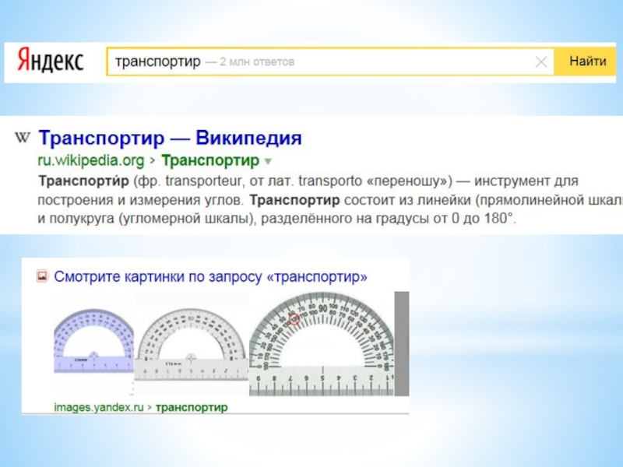Focus the search box containing транспортир
Screen dimensions: 623x467
pos(330,61)
